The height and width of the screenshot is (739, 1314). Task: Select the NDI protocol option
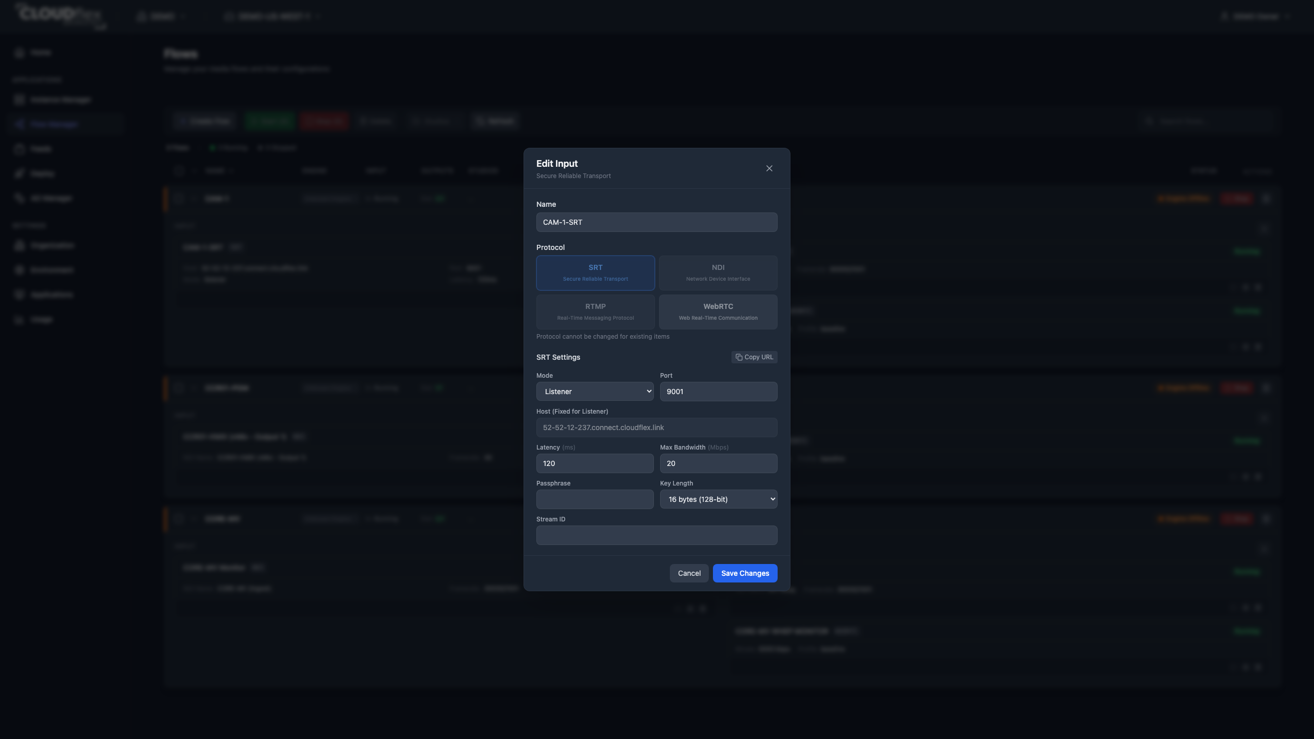(718, 273)
